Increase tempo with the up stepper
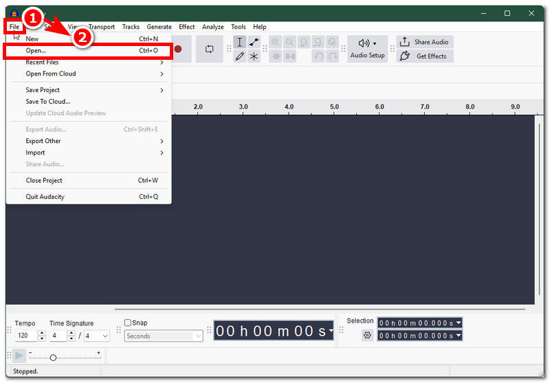Screen dimensions: 550x383 (42, 333)
